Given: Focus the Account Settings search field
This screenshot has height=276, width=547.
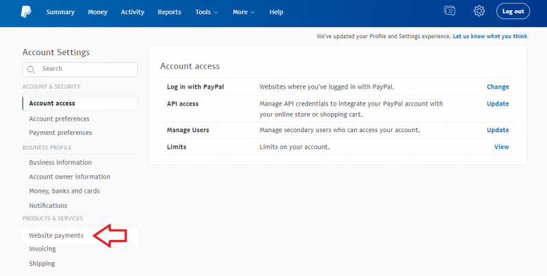Looking at the screenshot, I should (x=80, y=70).
